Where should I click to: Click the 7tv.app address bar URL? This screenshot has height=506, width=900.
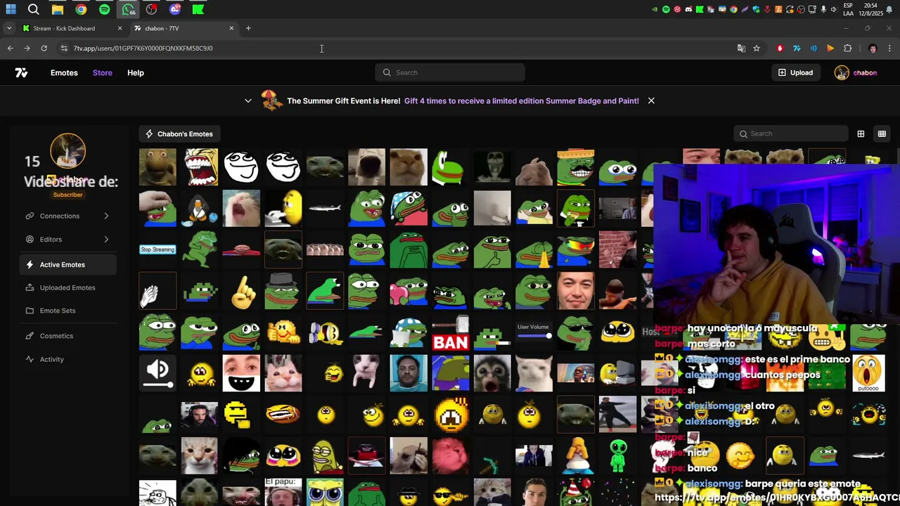(143, 48)
